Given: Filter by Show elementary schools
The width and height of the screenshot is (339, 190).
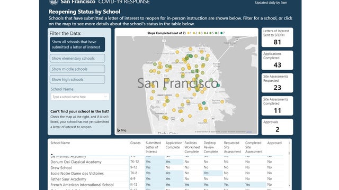Looking at the screenshot, I should point(77,59).
